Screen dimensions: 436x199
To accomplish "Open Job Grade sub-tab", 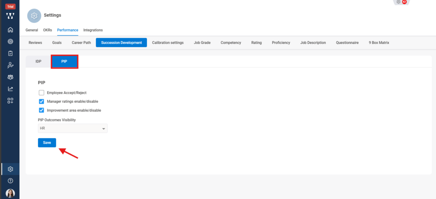I will click(x=202, y=43).
